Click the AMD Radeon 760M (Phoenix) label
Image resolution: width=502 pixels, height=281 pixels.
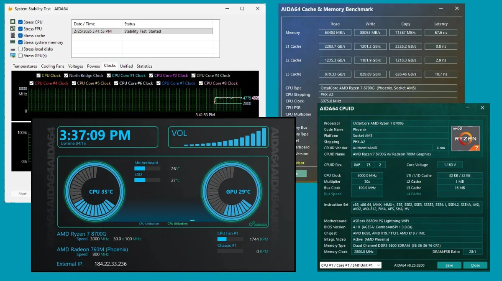[92, 249]
